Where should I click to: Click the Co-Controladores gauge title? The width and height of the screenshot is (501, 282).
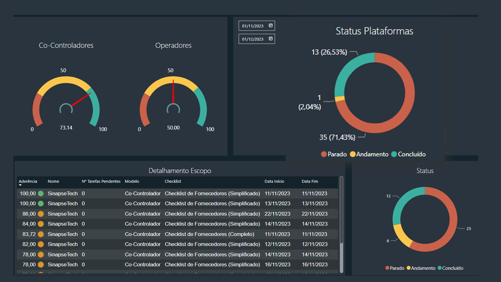coord(66,45)
